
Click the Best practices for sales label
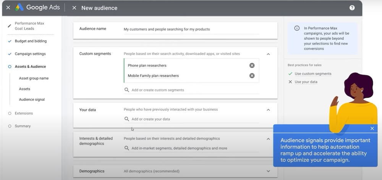tap(304, 65)
